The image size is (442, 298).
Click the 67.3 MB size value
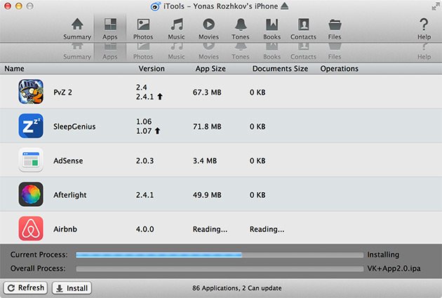pos(207,93)
